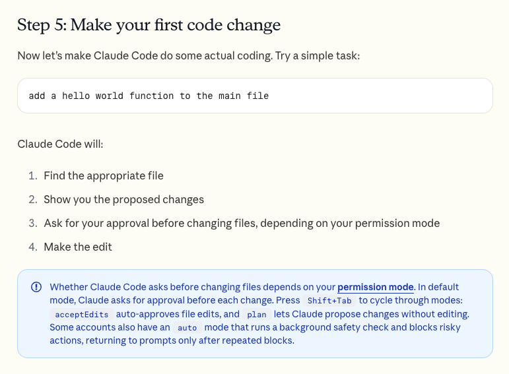Screen dimensions: 509x374
Task: Click the hello world code block
Action: point(255,96)
